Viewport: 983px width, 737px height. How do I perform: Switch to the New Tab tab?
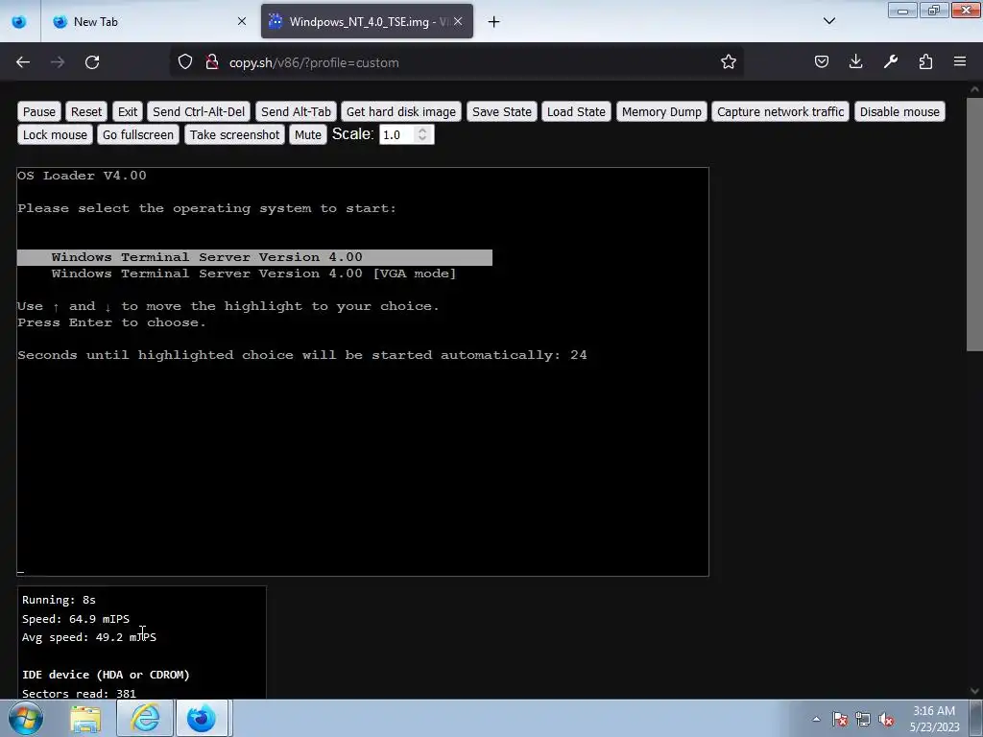point(151,21)
